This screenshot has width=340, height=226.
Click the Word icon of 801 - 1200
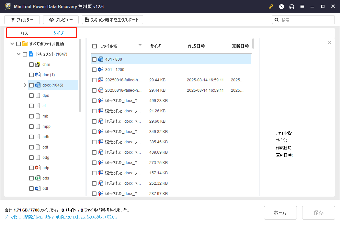(100, 69)
